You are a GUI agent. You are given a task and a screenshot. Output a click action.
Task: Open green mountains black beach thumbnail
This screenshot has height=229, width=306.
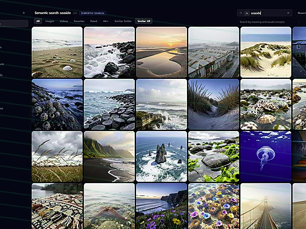(x=109, y=156)
